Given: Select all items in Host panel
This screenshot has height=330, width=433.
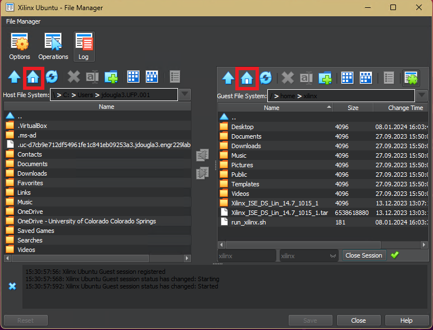Looking at the screenshot, I should coord(133,77).
